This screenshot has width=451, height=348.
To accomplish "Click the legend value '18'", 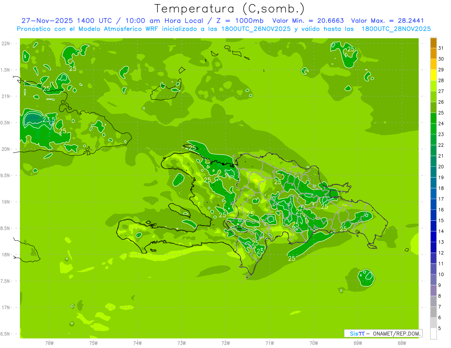I will click(441, 188).
